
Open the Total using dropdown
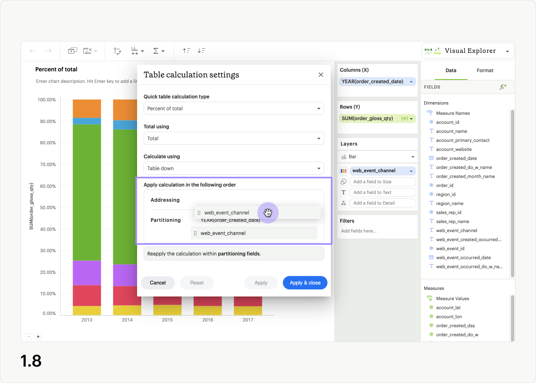tap(234, 138)
